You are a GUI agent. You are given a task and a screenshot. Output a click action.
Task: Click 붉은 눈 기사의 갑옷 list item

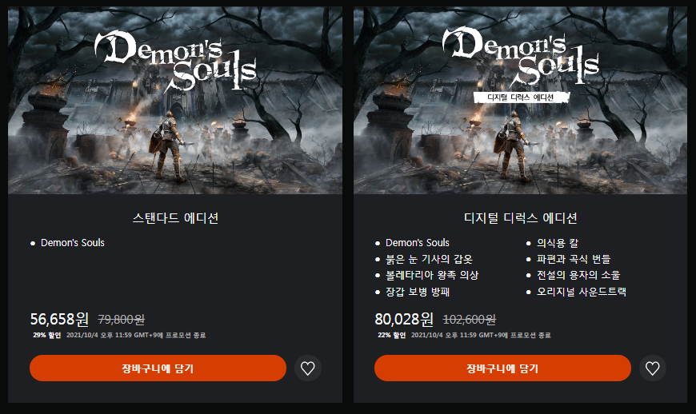coord(429,259)
